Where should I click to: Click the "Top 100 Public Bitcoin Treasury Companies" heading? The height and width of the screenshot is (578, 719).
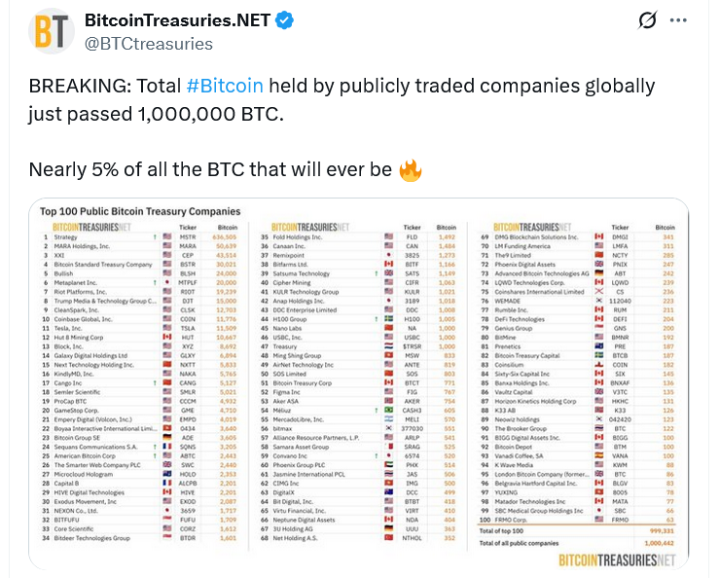click(x=140, y=211)
